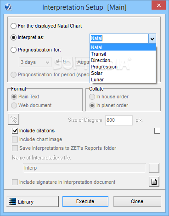
Task: Choose Direction from the dropdown list
Action: pos(123,60)
